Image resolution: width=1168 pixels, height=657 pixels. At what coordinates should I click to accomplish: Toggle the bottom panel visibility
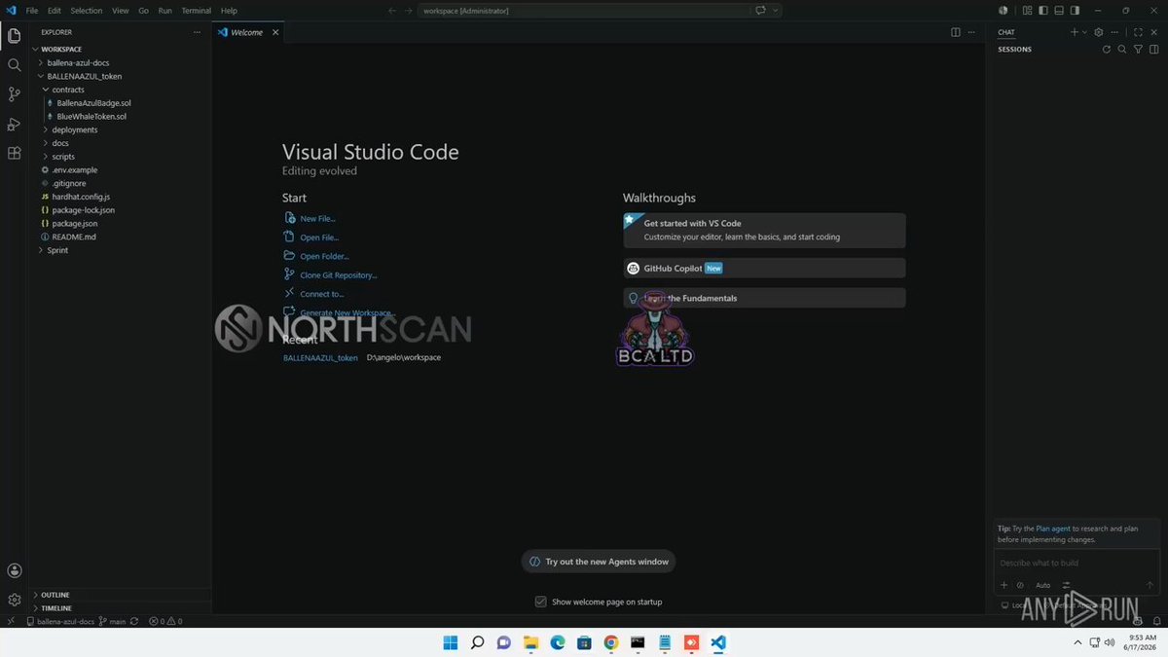point(1059,10)
